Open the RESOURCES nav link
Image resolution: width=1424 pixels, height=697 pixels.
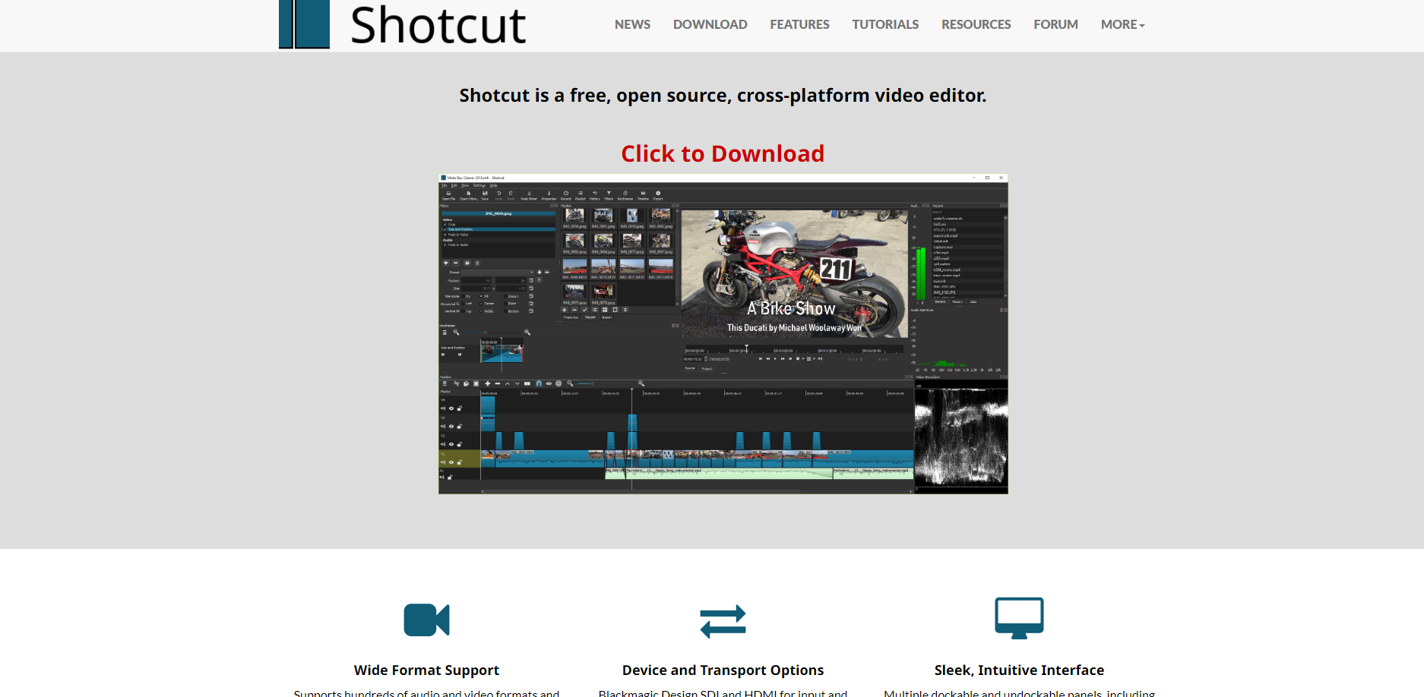[976, 24]
